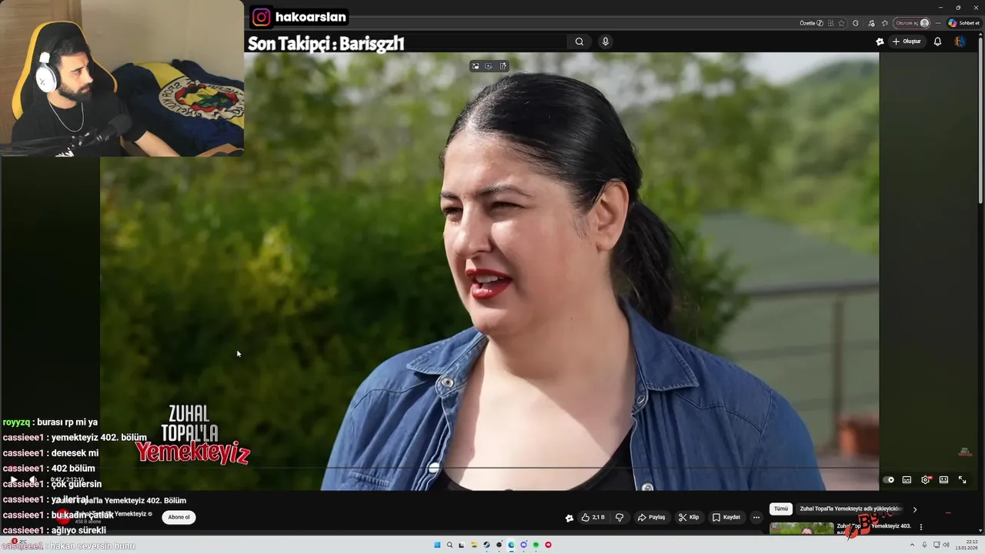Show next filter chips arrow

click(x=915, y=509)
